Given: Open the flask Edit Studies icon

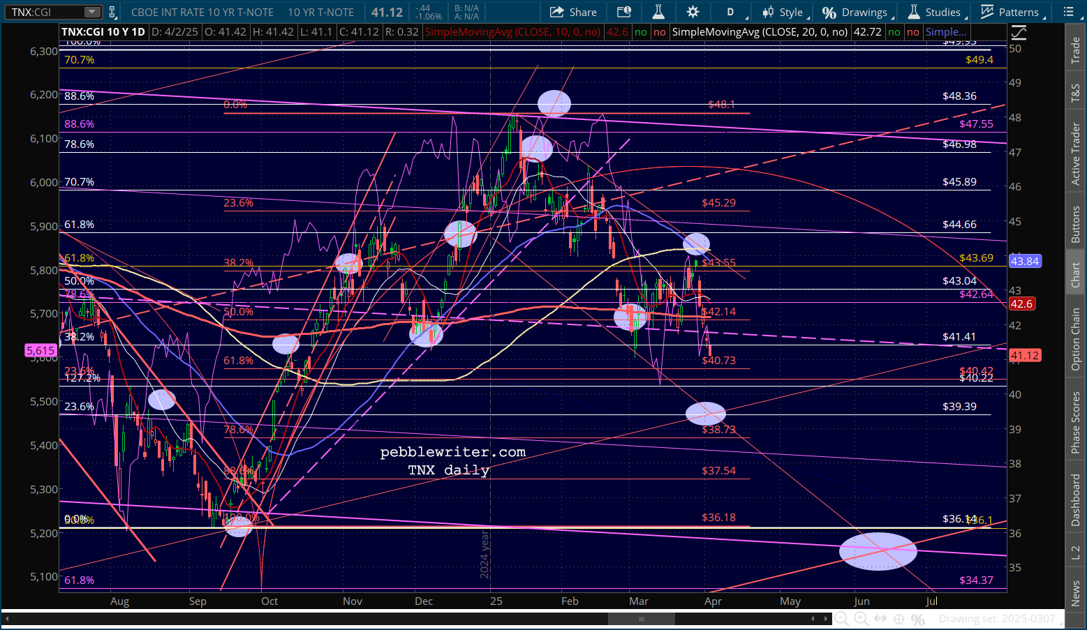Looking at the screenshot, I should point(658,12).
